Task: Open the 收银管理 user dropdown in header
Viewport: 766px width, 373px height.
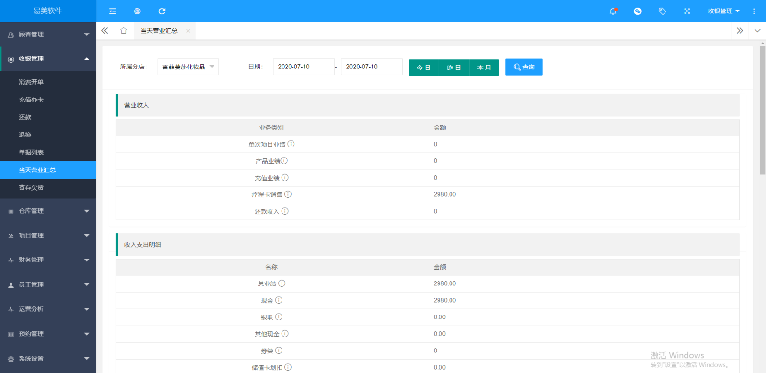Action: point(723,11)
